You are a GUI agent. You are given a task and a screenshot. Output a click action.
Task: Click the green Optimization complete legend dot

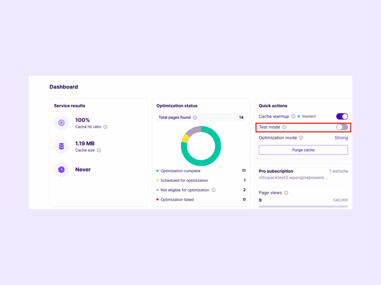click(x=157, y=171)
